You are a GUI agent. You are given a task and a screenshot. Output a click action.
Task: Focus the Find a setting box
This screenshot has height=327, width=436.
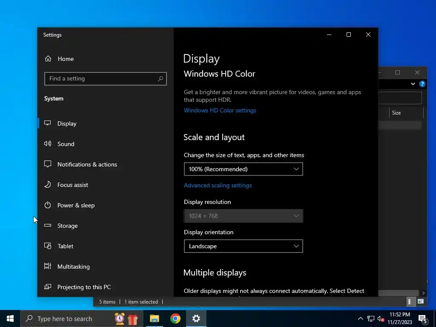pyautogui.click(x=106, y=79)
